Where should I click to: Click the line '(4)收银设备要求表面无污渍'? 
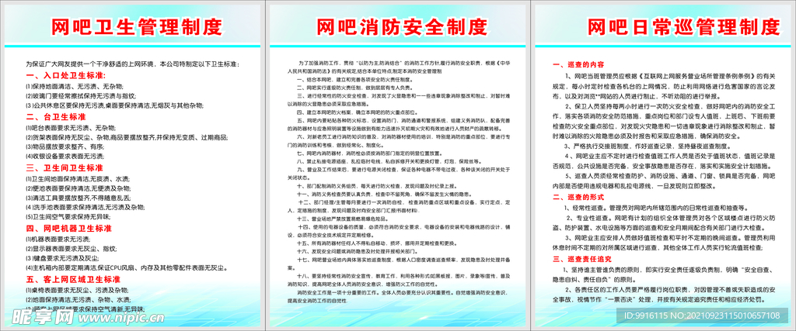pos(65,157)
